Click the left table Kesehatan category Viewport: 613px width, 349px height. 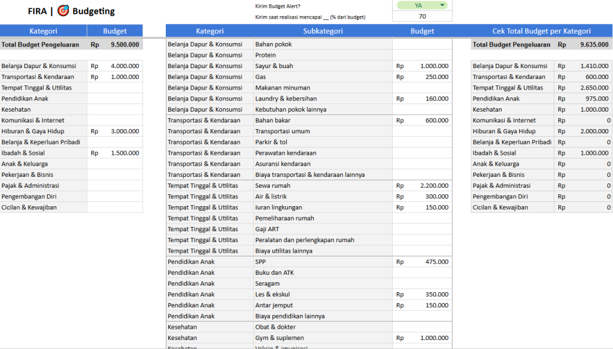[43, 110]
